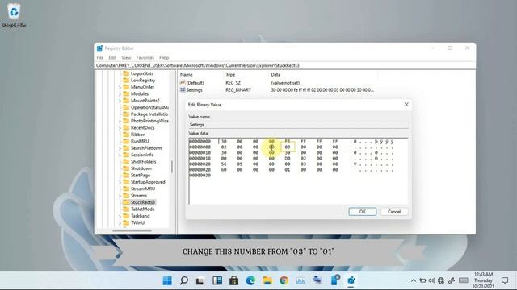The height and width of the screenshot is (290, 517).
Task: Click the 60 byte in row 00000028
Action: tap(224, 170)
